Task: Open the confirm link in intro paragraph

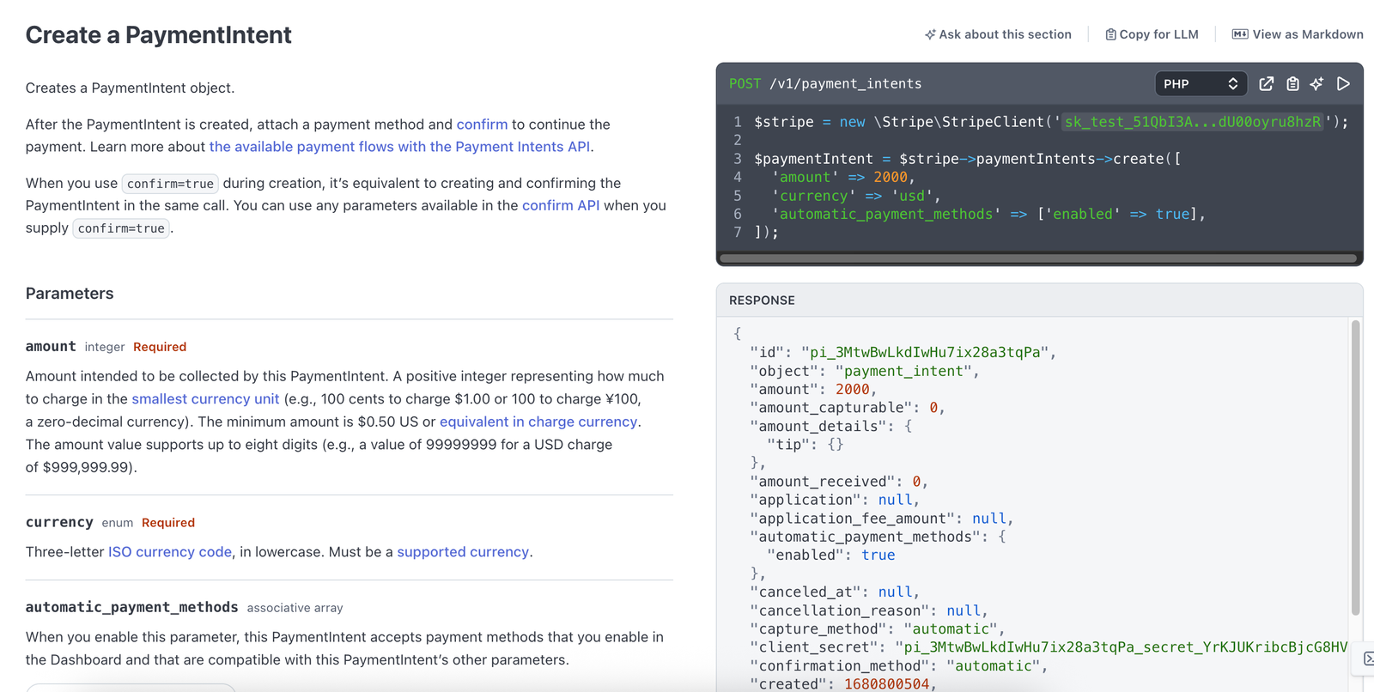Action: tap(482, 124)
